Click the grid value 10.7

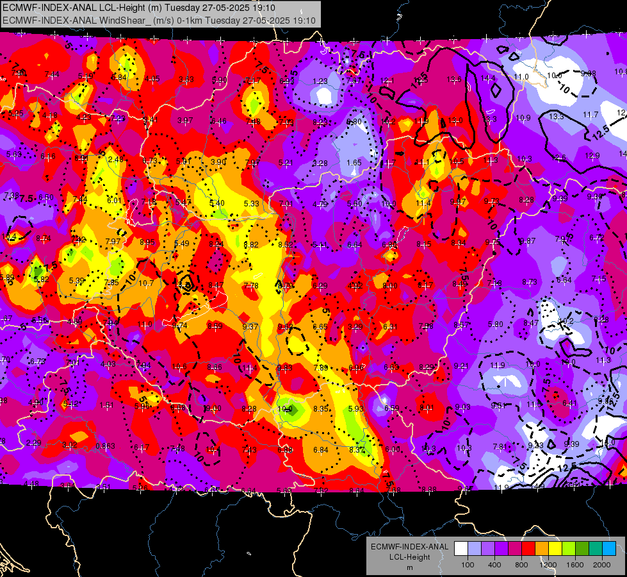click(147, 283)
